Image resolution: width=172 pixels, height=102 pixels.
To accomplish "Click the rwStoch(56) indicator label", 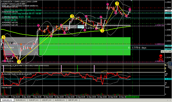I will click(x=17, y=74).
